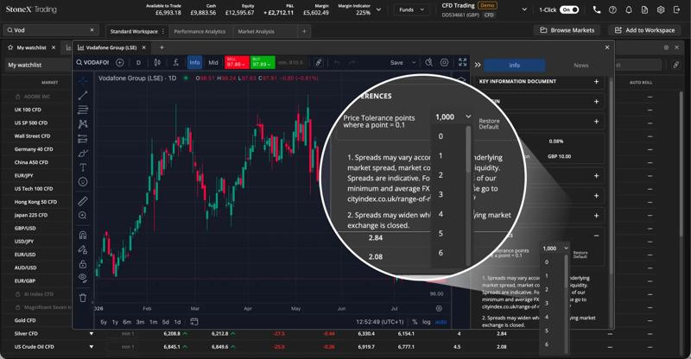Select the trend line drawing tool
Image resolution: width=691 pixels, height=359 pixels.
click(x=83, y=95)
